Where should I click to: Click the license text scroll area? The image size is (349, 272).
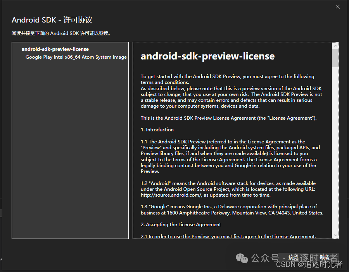tap(233, 140)
